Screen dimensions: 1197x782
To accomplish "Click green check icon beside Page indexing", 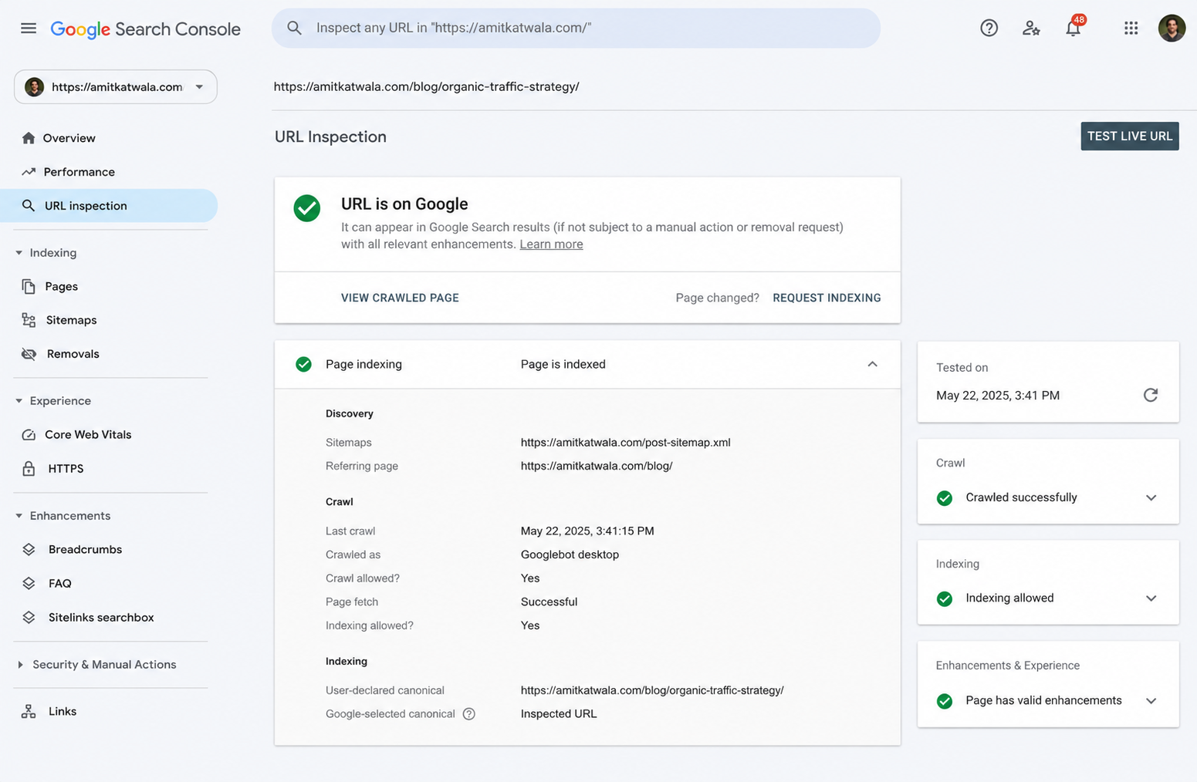I will click(x=304, y=364).
